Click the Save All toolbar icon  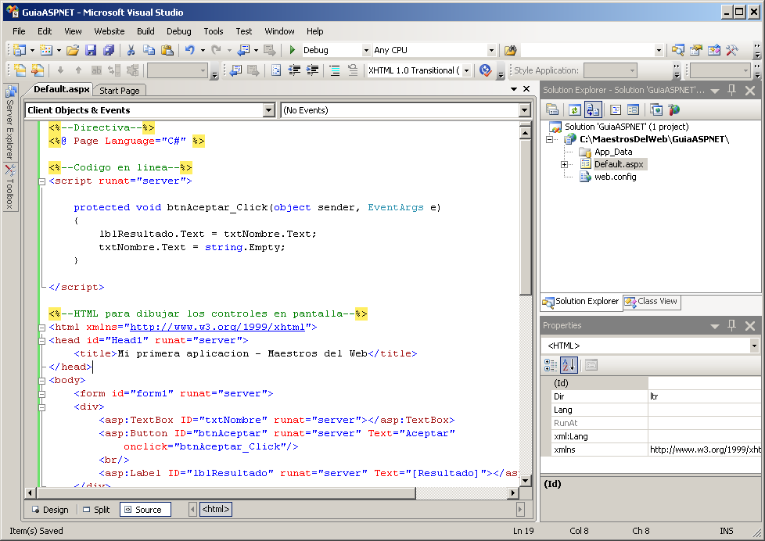(109, 50)
